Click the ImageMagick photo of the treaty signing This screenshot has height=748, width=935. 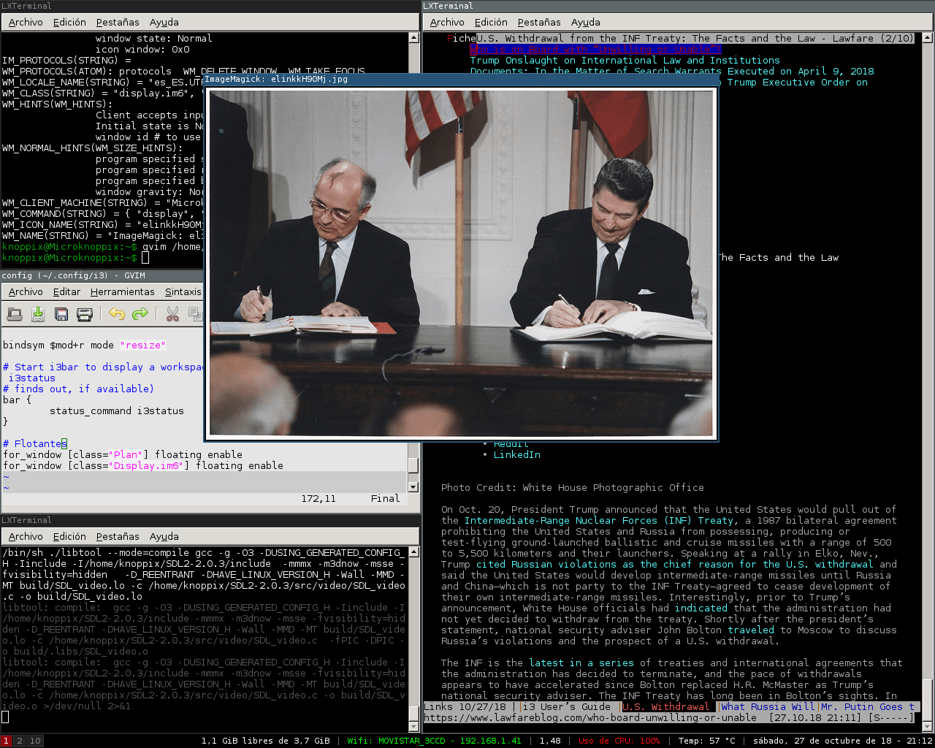pyautogui.click(x=461, y=262)
